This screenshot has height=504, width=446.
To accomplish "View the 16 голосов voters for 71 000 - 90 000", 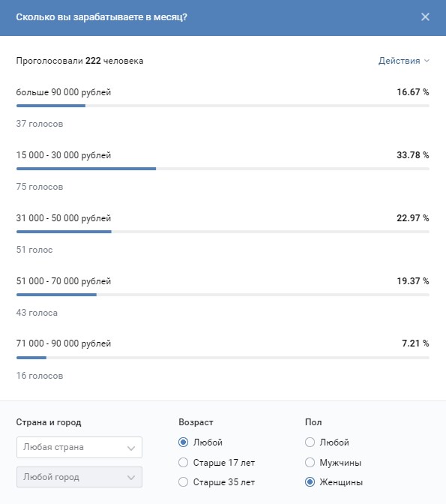I will (40, 376).
